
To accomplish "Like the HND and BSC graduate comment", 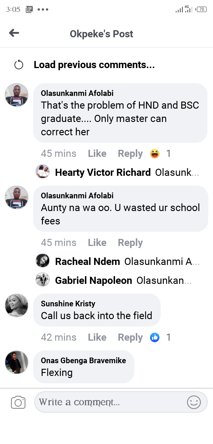I will pos(97,154).
